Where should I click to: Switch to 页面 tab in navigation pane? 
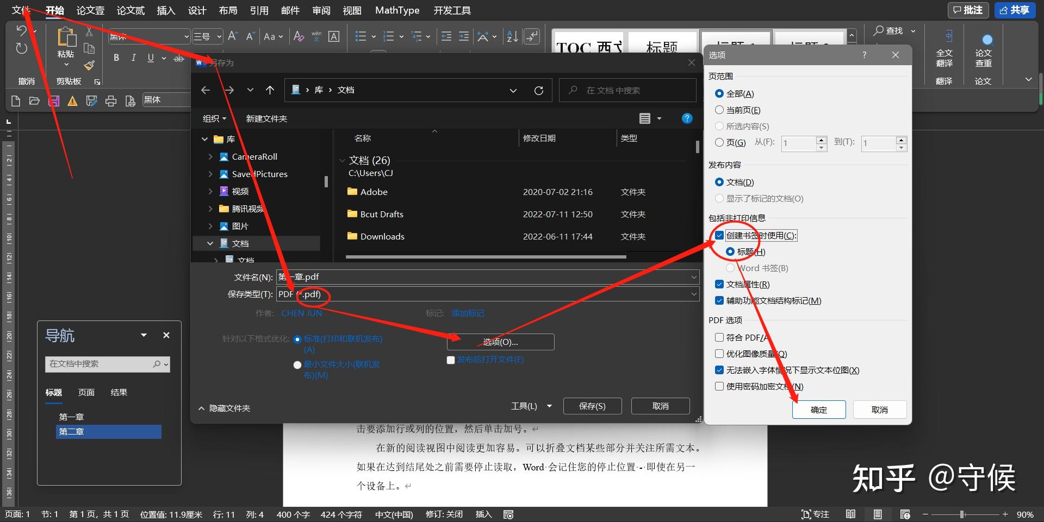86,393
